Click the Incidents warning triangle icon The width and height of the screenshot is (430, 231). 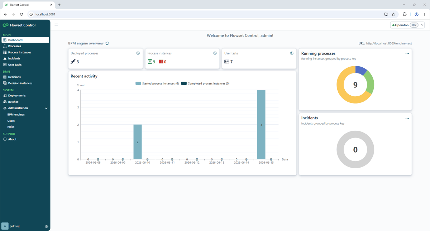[x=5, y=58]
